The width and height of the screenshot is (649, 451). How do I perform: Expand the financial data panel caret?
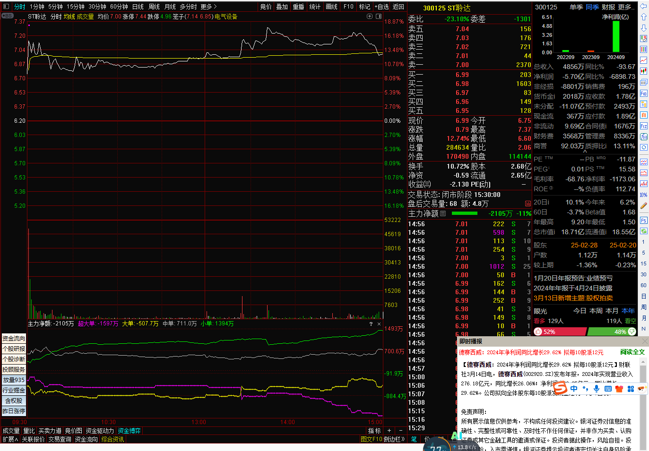(585, 152)
